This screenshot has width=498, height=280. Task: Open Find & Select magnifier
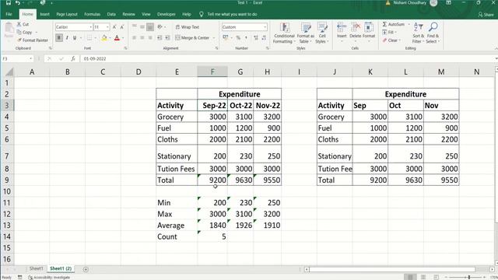433,33
